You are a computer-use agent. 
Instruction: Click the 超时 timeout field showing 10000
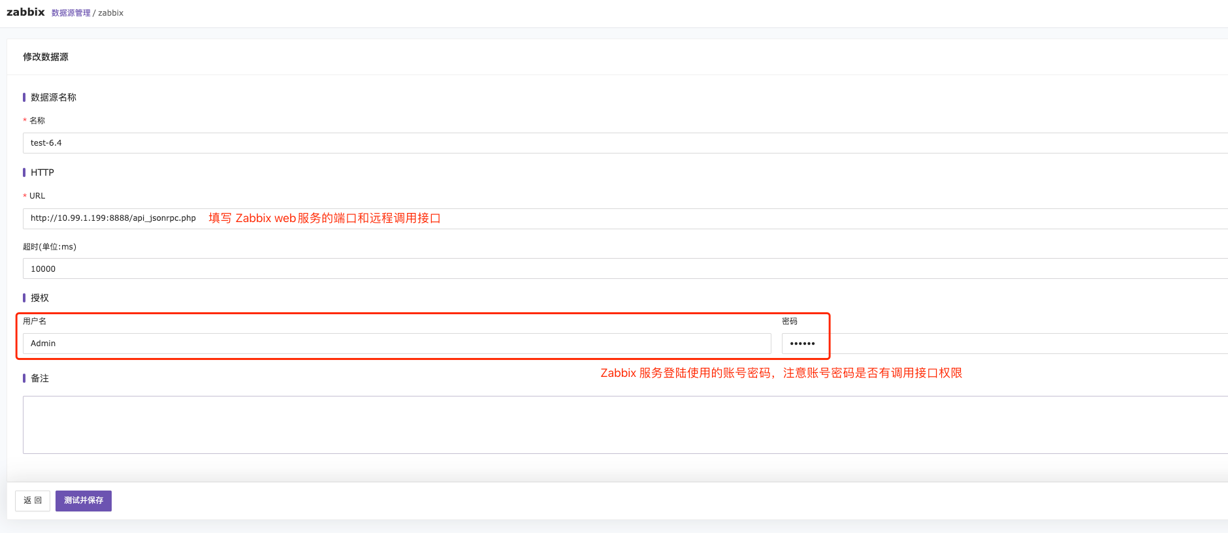coord(261,268)
